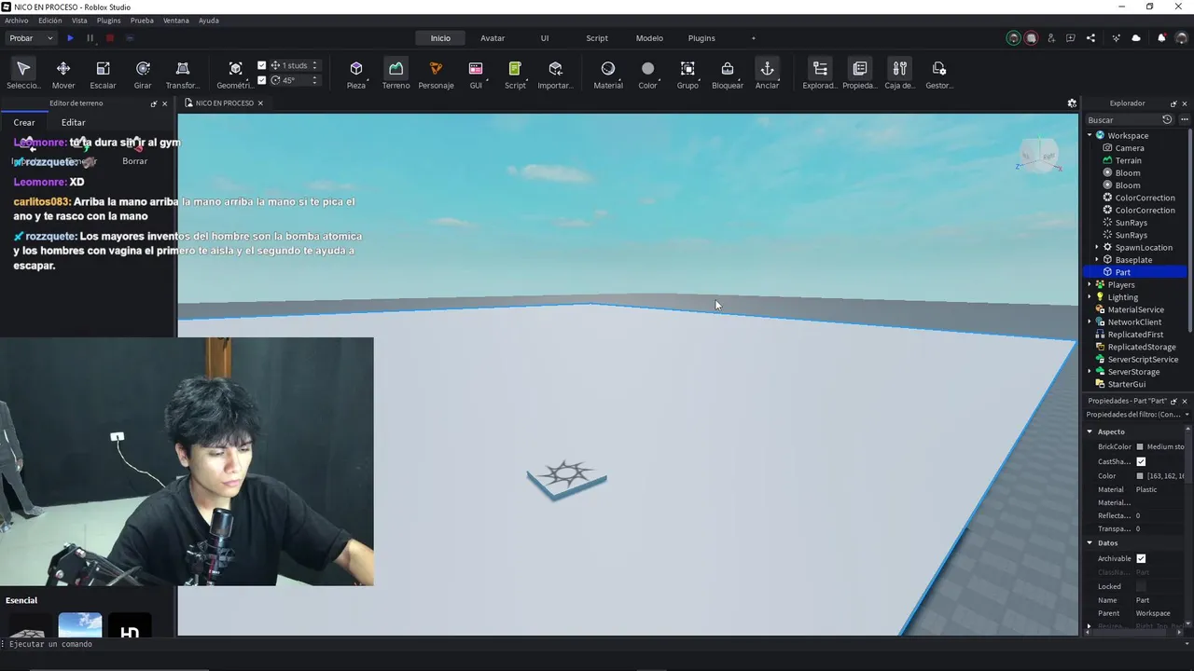Screen dimensions: 1194x671
Task: Select Camera in the Explorer
Action: 1129,148
